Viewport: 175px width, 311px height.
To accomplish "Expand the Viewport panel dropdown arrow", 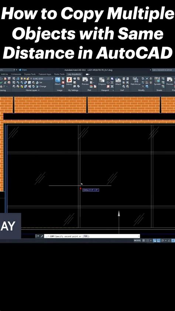I will [113, 90].
